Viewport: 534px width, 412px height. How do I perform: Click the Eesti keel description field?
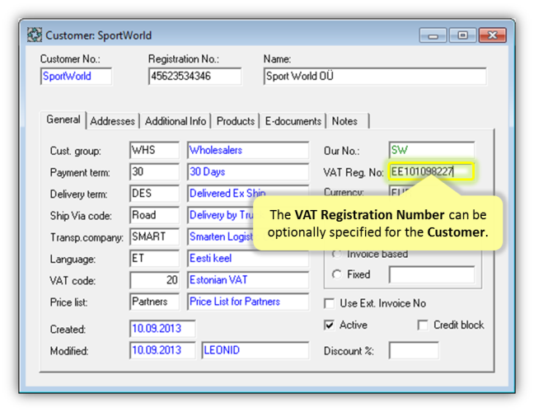coord(248,259)
